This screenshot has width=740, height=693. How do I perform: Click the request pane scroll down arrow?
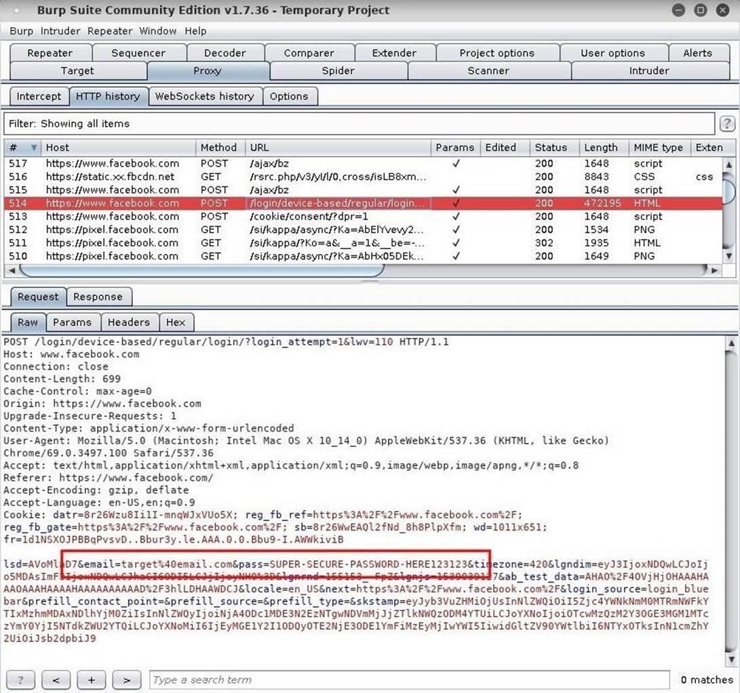pos(731,659)
